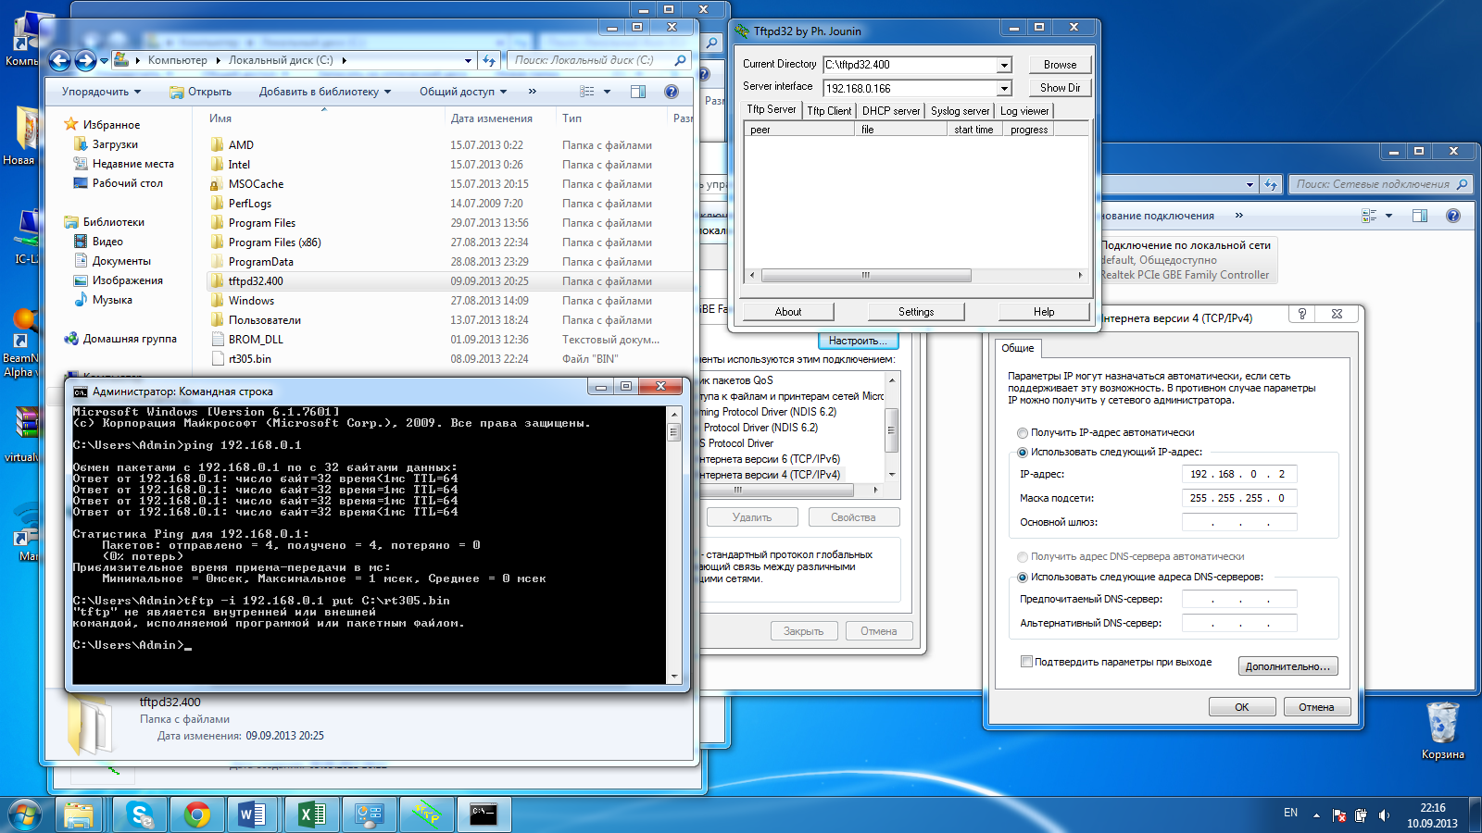Click the Settings button in Tftpd32
The width and height of the screenshot is (1482, 833).
pos(915,312)
